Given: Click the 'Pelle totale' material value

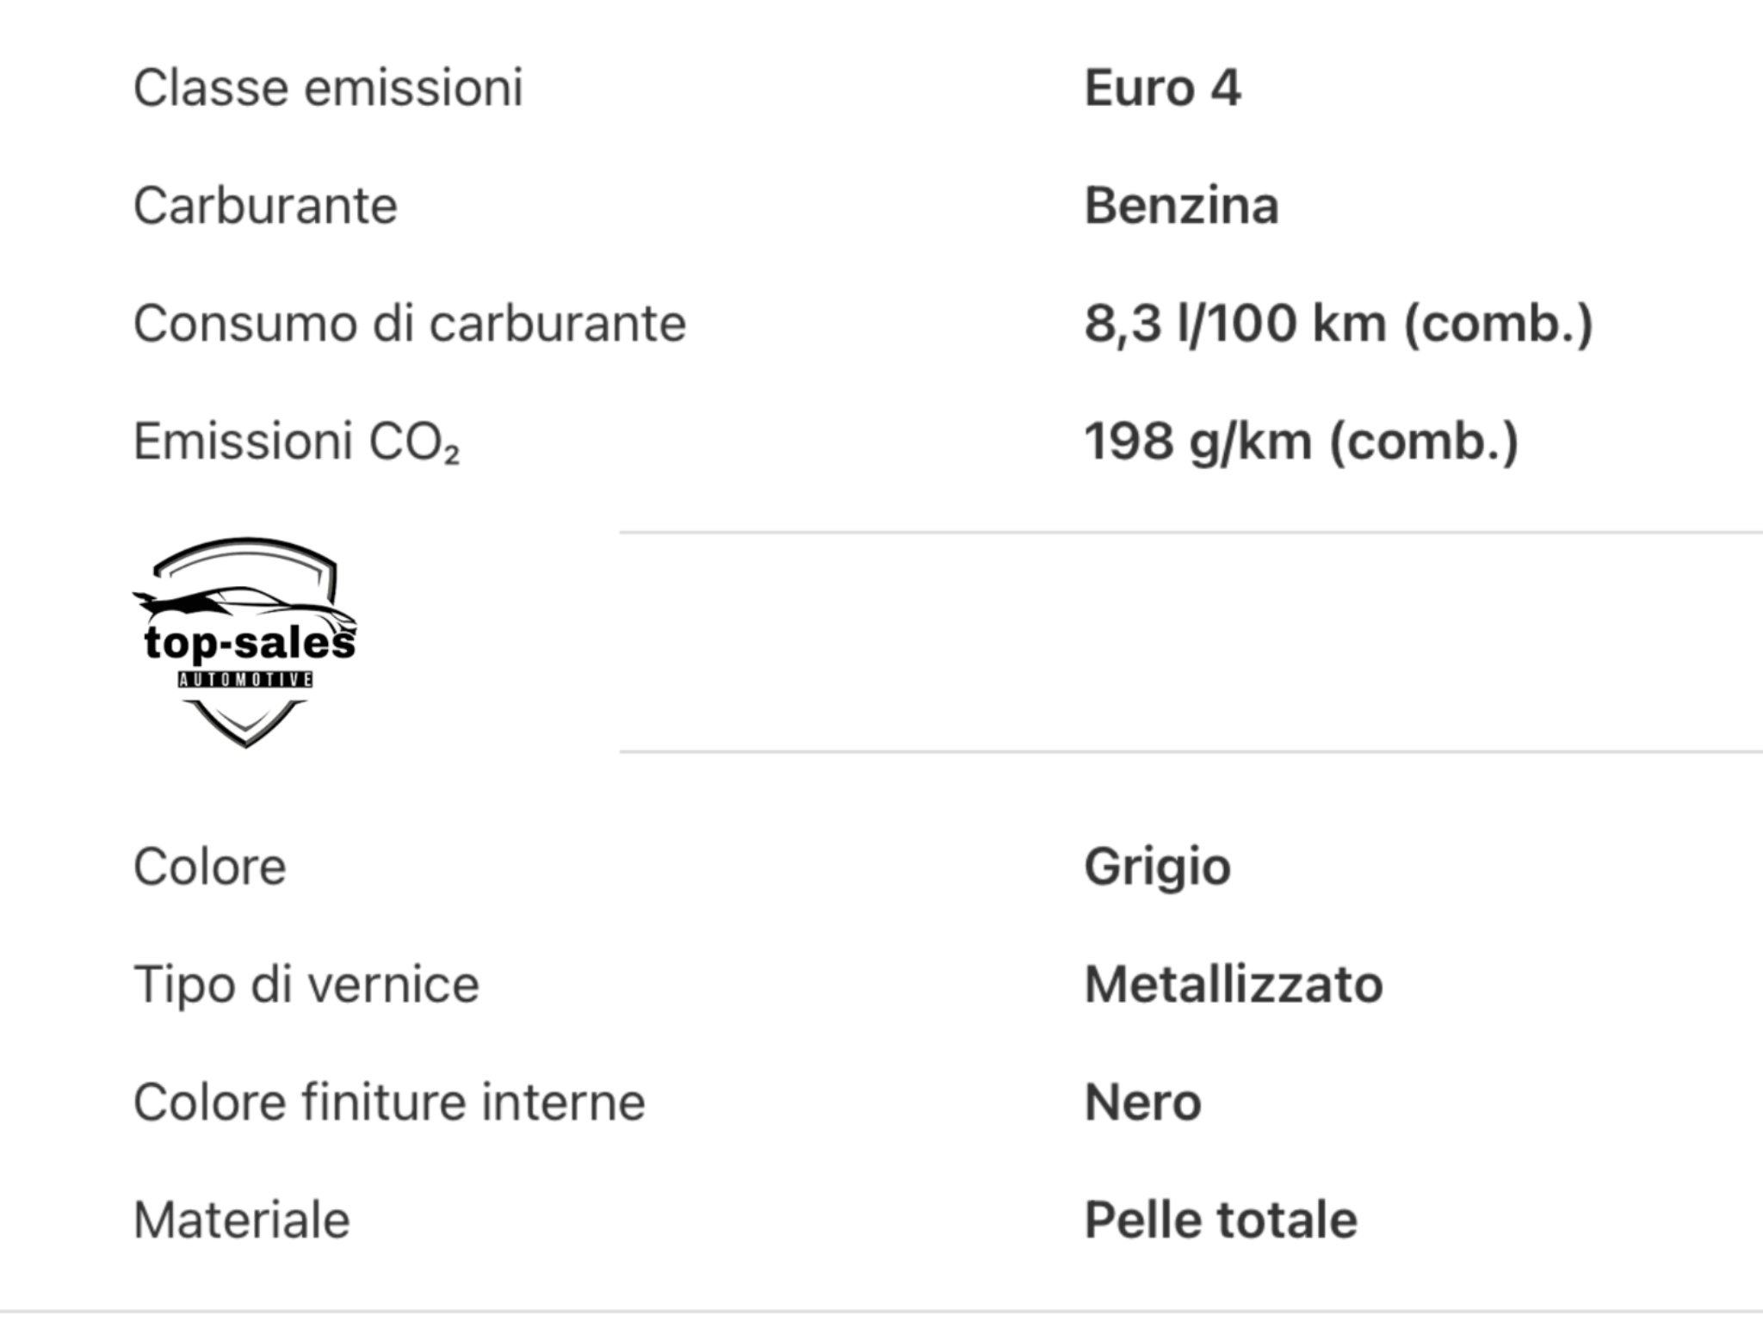Looking at the screenshot, I should 1221,1220.
